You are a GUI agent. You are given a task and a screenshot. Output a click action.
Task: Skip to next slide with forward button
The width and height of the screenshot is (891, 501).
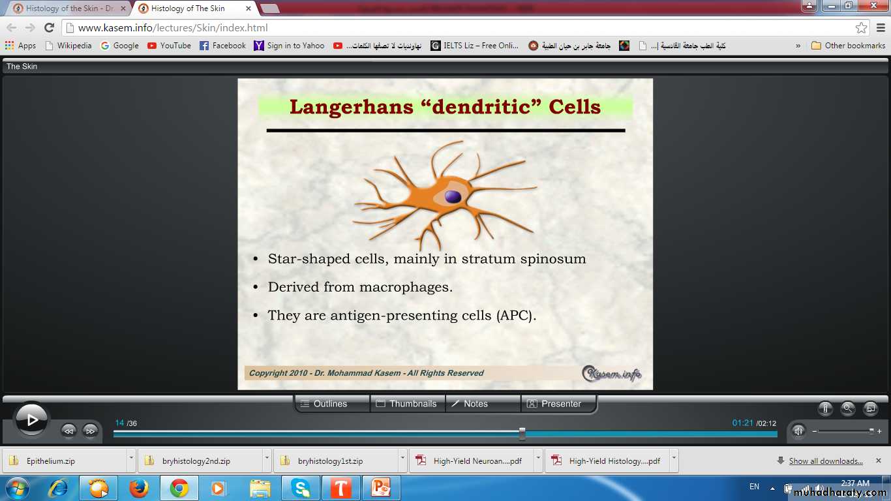click(x=91, y=431)
